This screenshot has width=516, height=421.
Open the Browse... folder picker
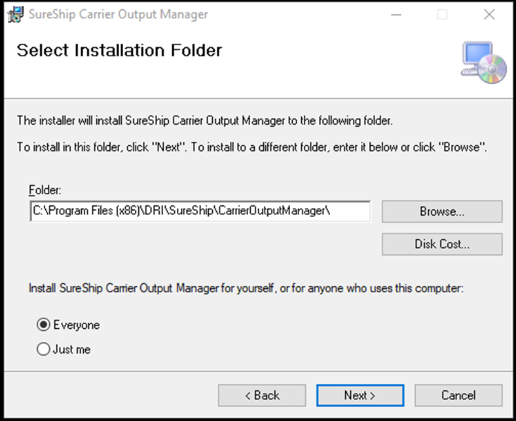pyautogui.click(x=442, y=212)
